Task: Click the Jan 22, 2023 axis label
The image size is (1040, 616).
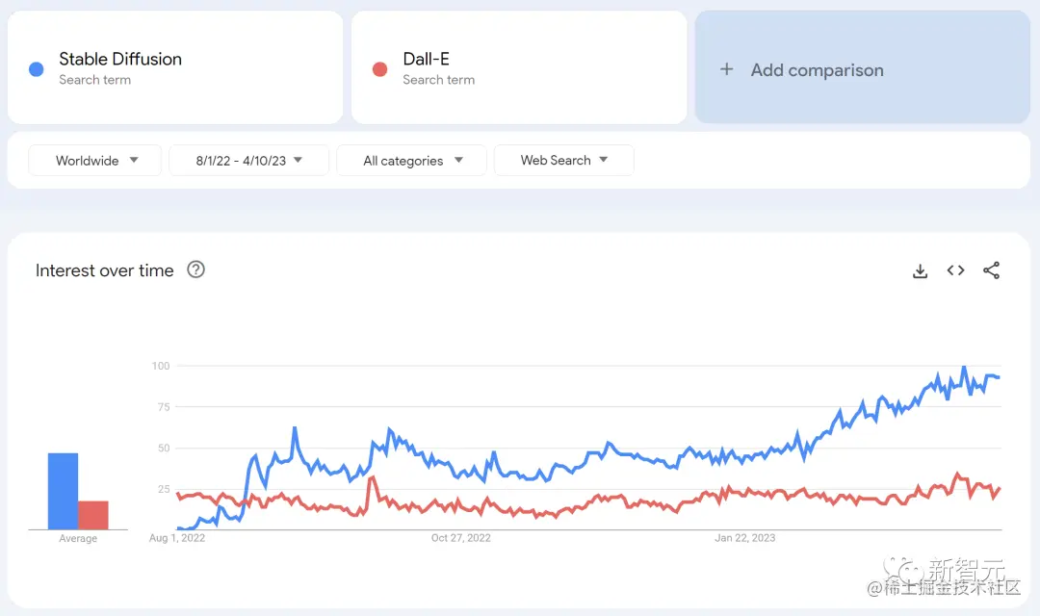Action: coord(744,538)
